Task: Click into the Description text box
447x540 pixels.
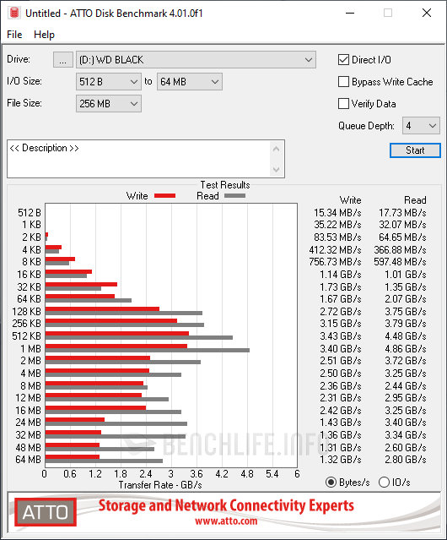Action: (139, 159)
